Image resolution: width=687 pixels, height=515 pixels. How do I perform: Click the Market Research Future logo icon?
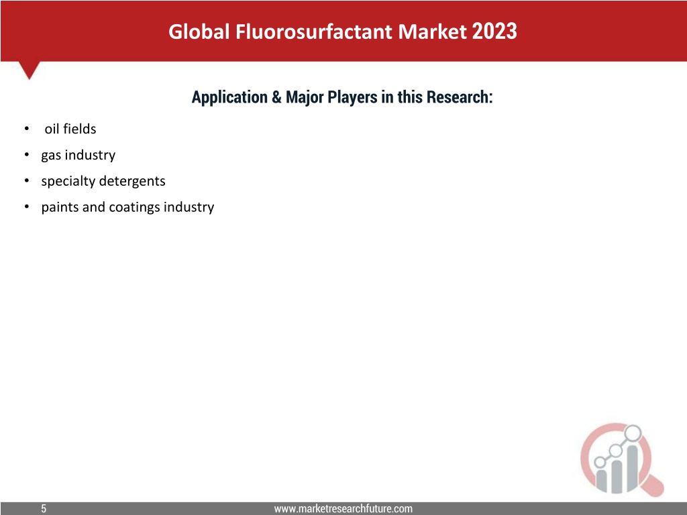point(622,459)
